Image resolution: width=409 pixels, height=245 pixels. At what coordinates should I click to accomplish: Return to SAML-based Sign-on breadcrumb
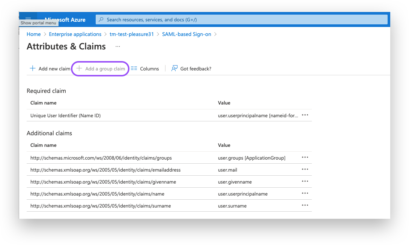186,34
